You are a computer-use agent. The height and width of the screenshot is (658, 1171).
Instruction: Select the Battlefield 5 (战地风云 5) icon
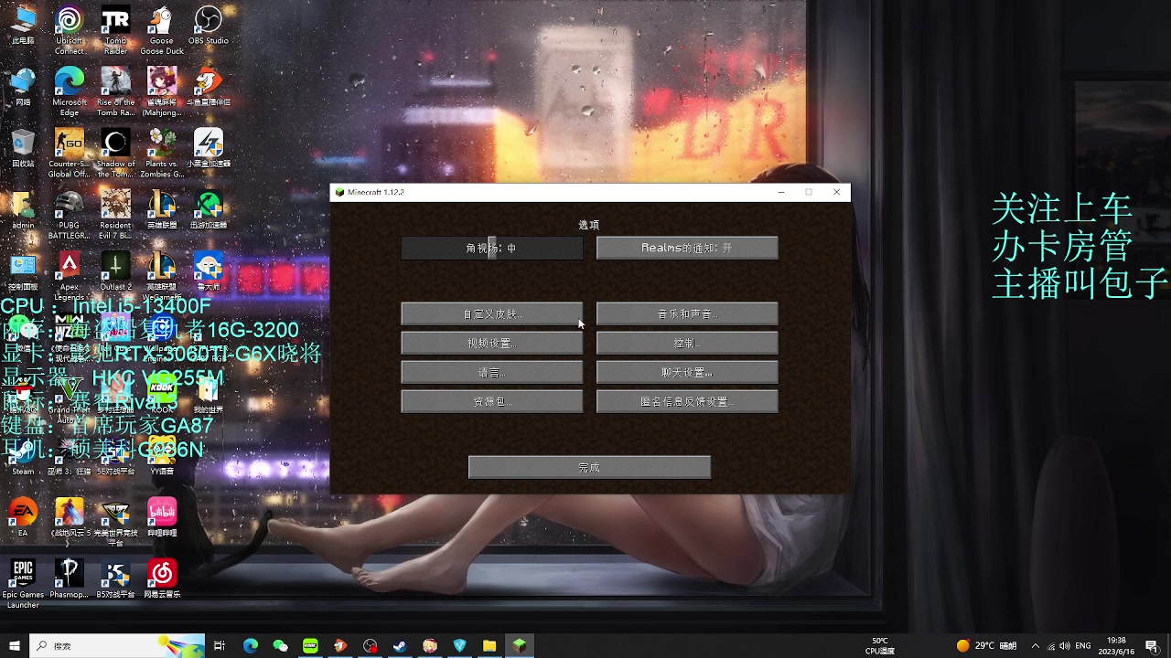[70, 521]
